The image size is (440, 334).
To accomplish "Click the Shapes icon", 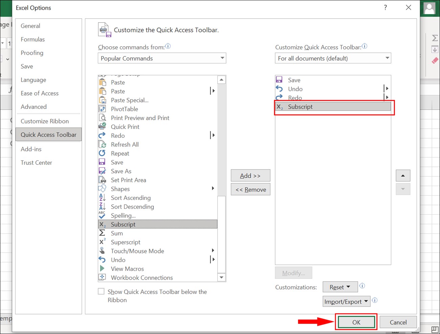I will 102,188.
